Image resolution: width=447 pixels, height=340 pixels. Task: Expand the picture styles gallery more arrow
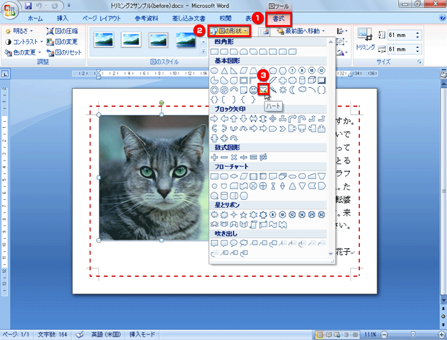click(x=204, y=51)
